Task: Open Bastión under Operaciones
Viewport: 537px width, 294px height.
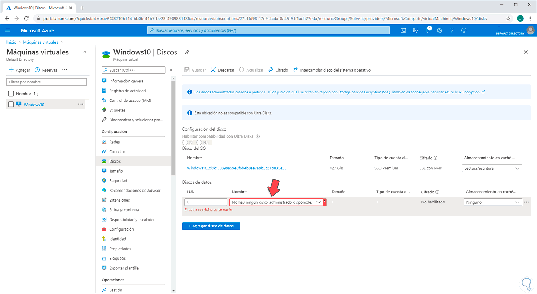Action: (x=116, y=290)
